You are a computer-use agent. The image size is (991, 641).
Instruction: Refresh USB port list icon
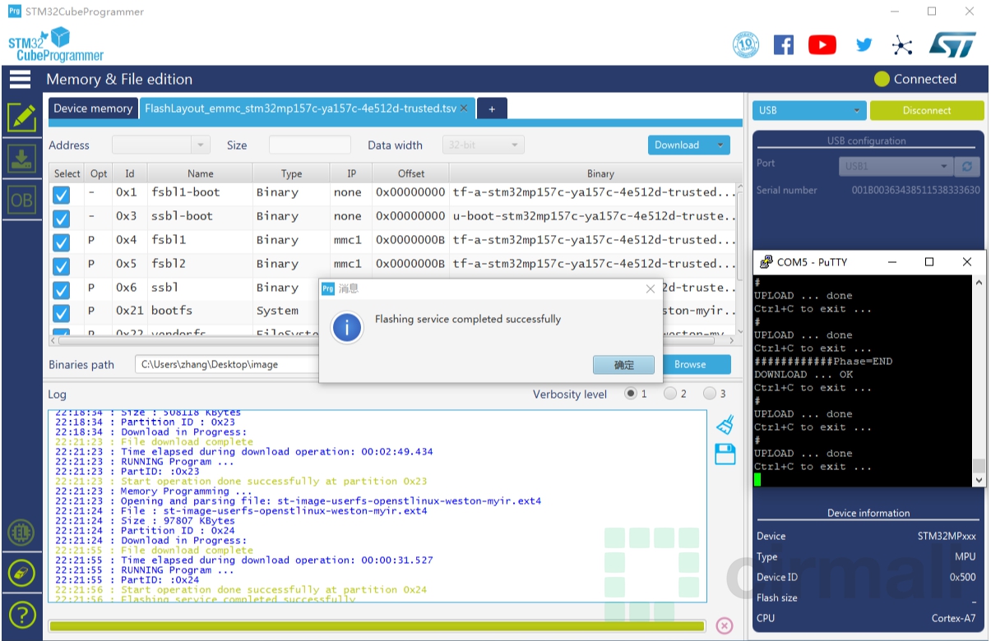tap(966, 166)
